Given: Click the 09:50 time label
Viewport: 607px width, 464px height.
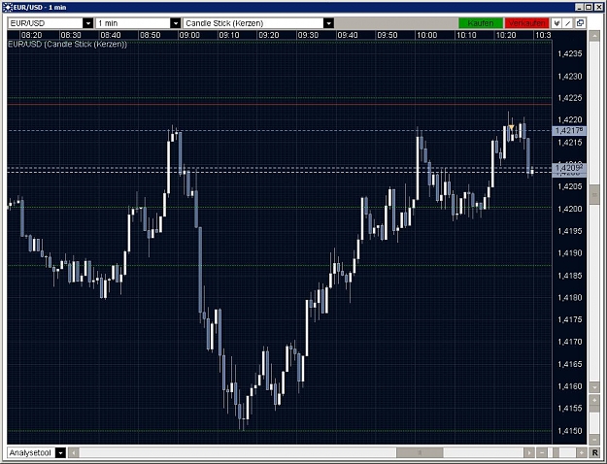Looking at the screenshot, I should coord(388,35).
